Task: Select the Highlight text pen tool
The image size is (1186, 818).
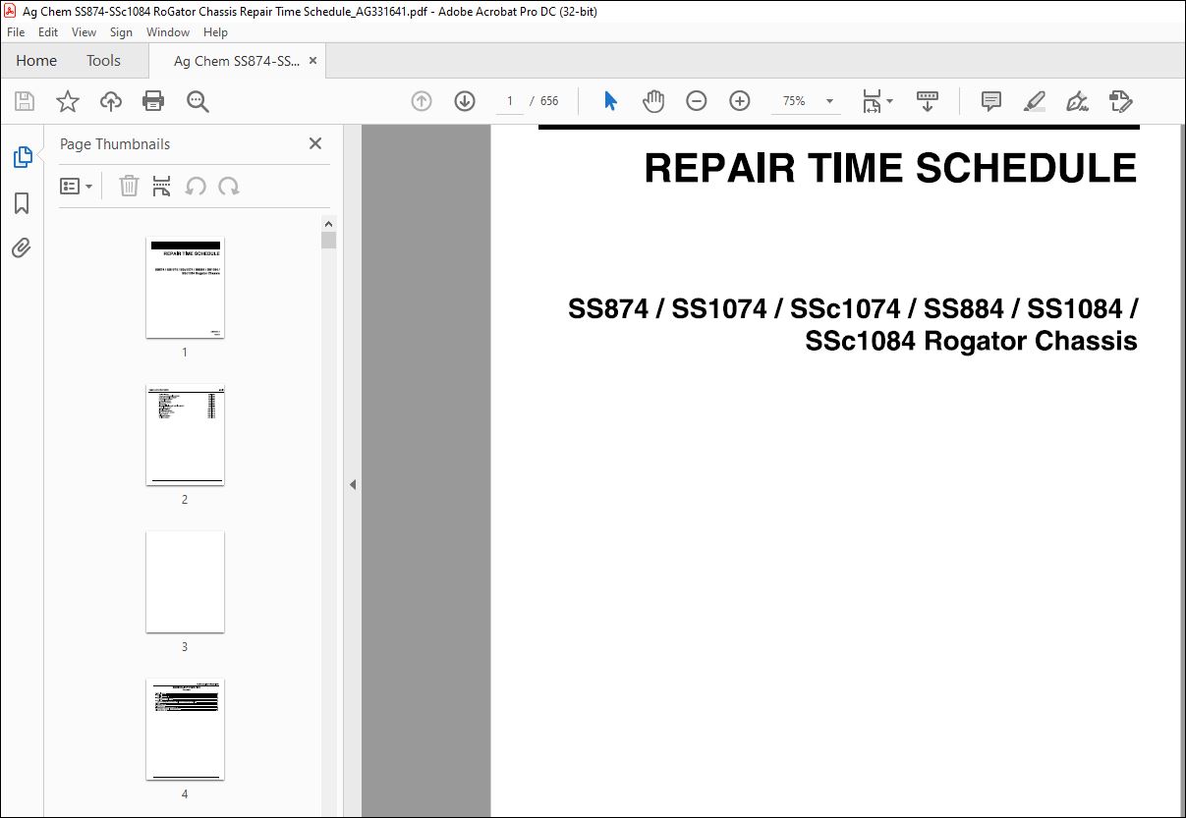Action: 1035,101
